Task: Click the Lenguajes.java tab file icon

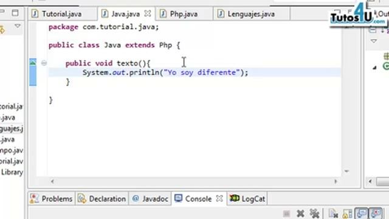Action: [x=221, y=13]
